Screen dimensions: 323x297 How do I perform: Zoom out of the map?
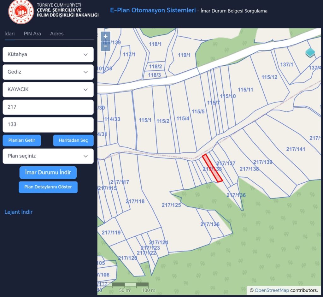pyautogui.click(x=105, y=46)
